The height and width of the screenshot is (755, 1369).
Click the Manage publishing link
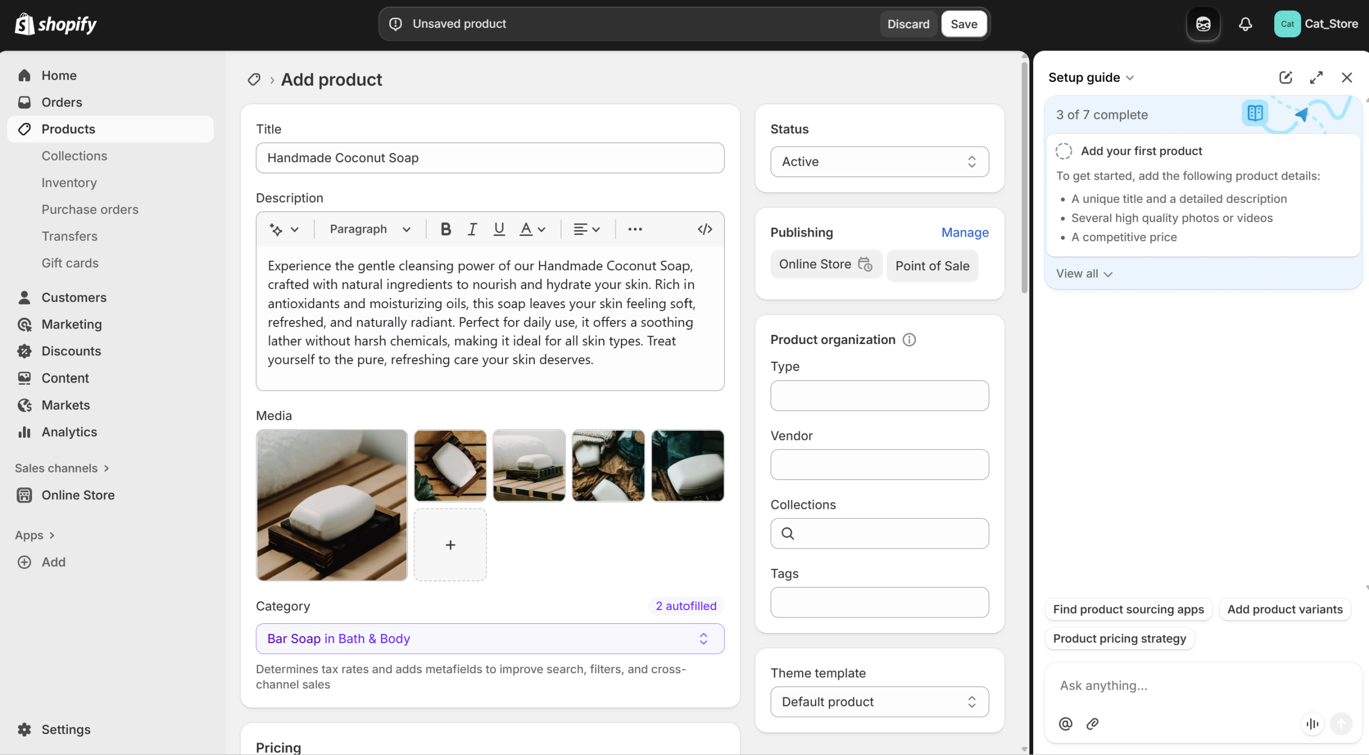coord(965,232)
